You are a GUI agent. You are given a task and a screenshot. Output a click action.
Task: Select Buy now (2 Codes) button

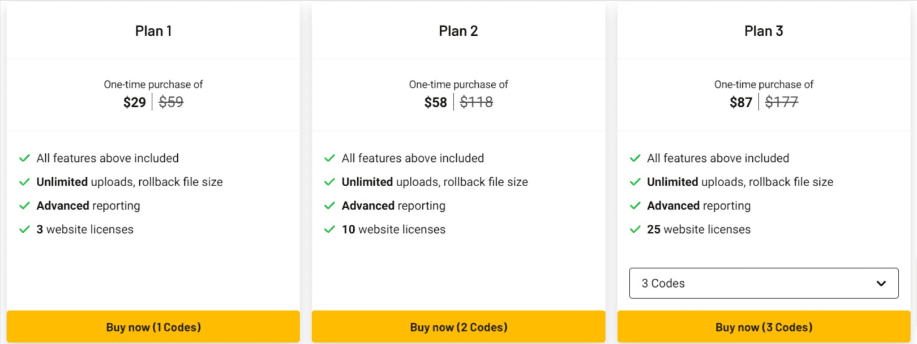(458, 327)
